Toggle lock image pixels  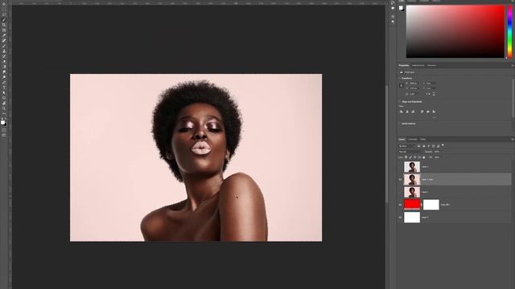[x=410, y=157]
